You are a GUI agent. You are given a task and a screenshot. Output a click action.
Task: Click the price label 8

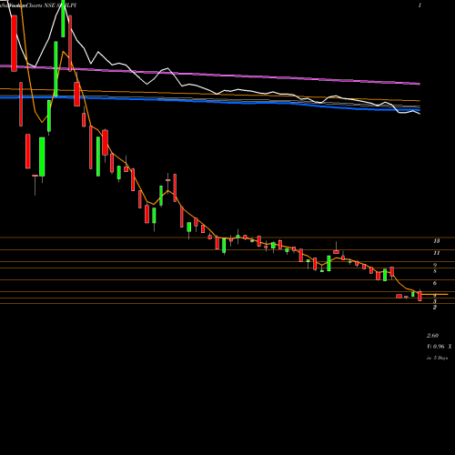pyautogui.click(x=435, y=271)
